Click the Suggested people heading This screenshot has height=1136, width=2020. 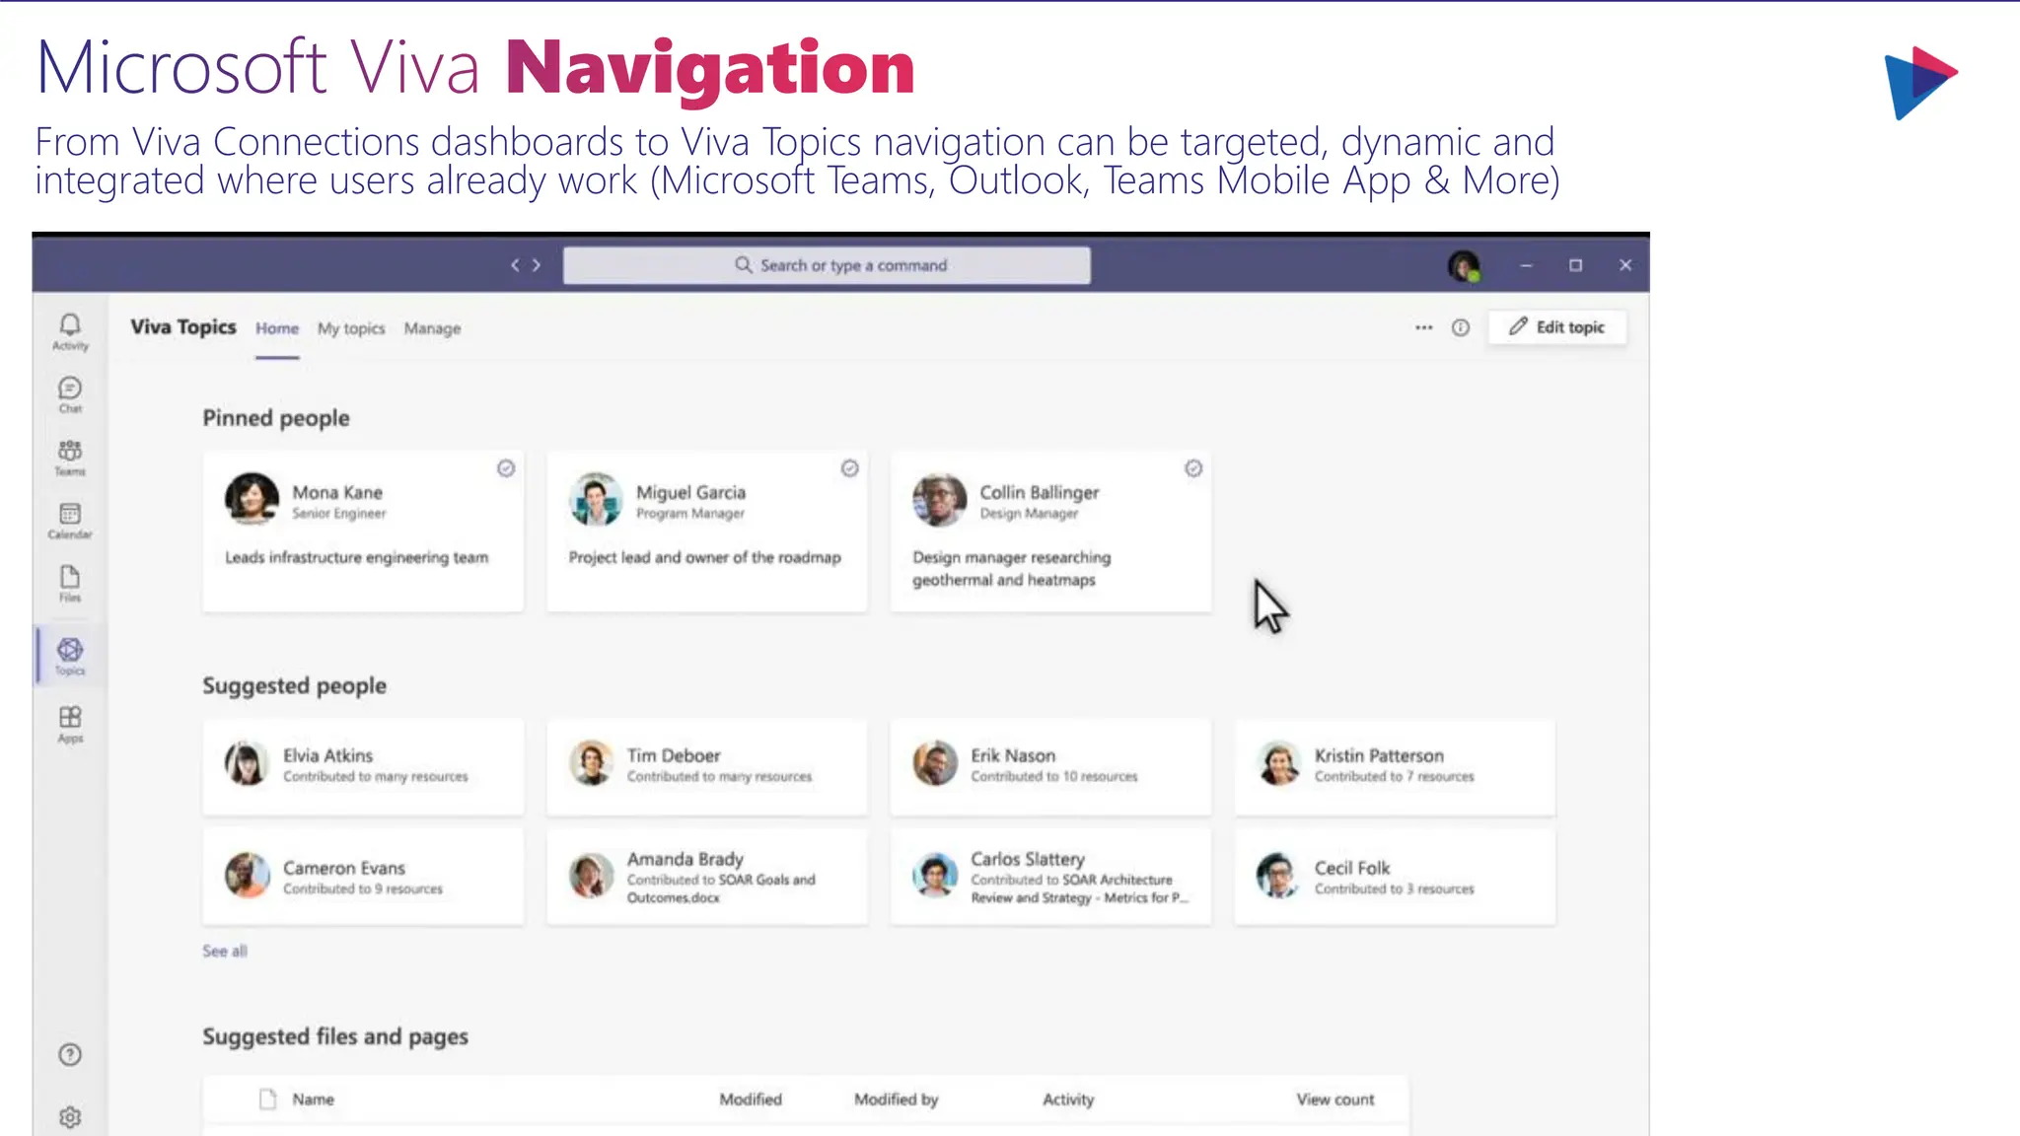point(295,685)
